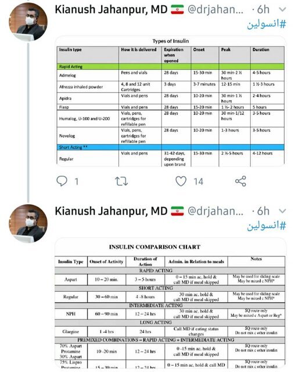Open the first tweet's profile avatar
The width and height of the screenshot is (295, 372).
coord(28,22)
